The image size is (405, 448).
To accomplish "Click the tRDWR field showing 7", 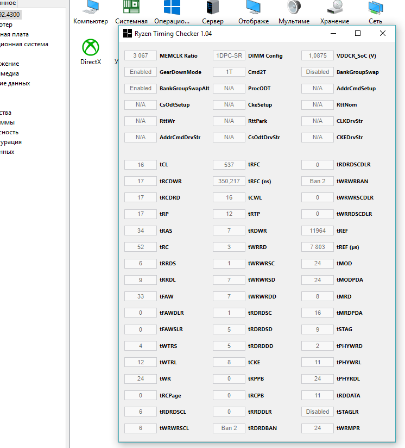I will pyautogui.click(x=229, y=231).
